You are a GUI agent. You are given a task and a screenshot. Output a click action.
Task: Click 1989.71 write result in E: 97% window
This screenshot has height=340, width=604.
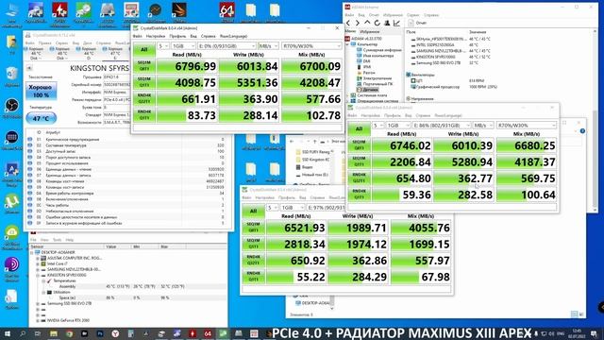[358, 228]
